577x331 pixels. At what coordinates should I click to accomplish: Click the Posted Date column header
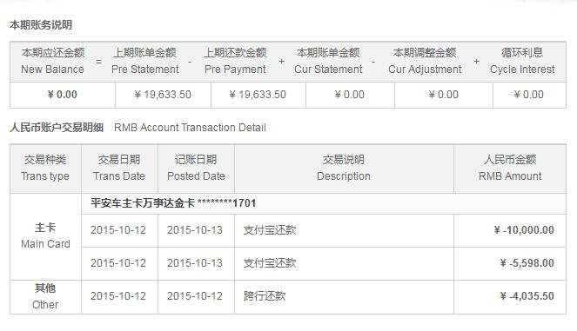tap(196, 169)
